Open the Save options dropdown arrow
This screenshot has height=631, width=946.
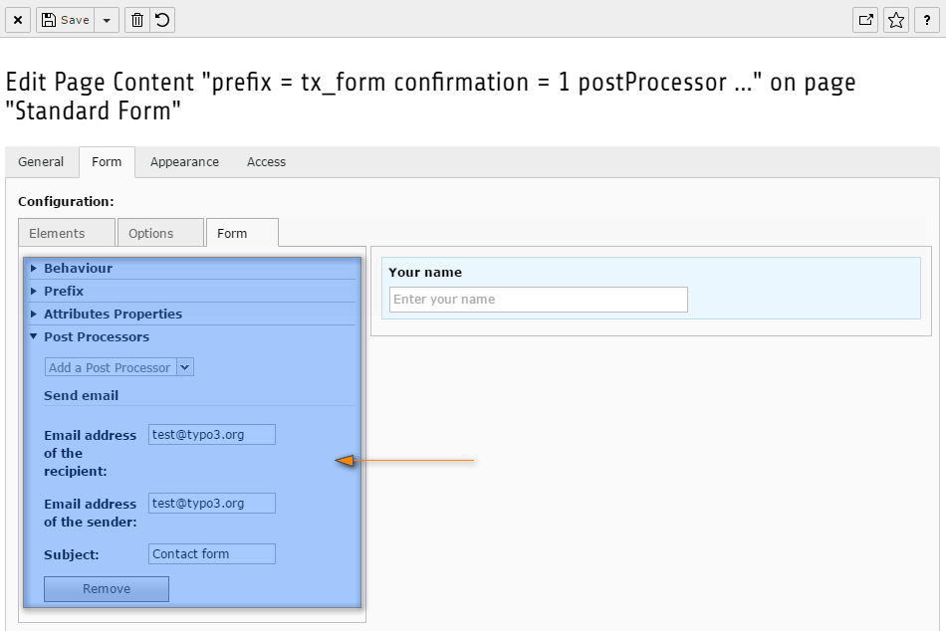point(107,20)
